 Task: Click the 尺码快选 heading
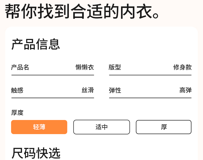(36, 153)
